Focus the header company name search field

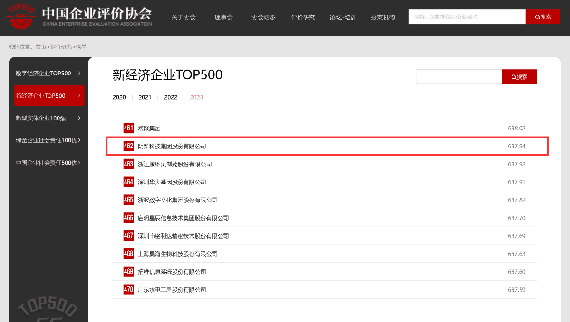tap(467, 17)
